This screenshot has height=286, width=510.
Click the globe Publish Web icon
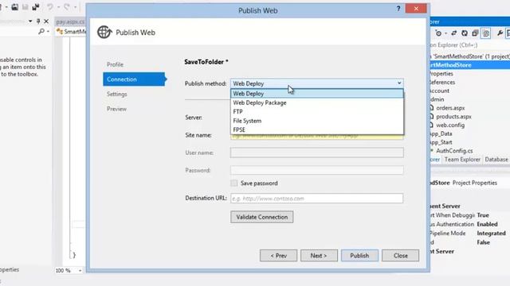[104, 32]
